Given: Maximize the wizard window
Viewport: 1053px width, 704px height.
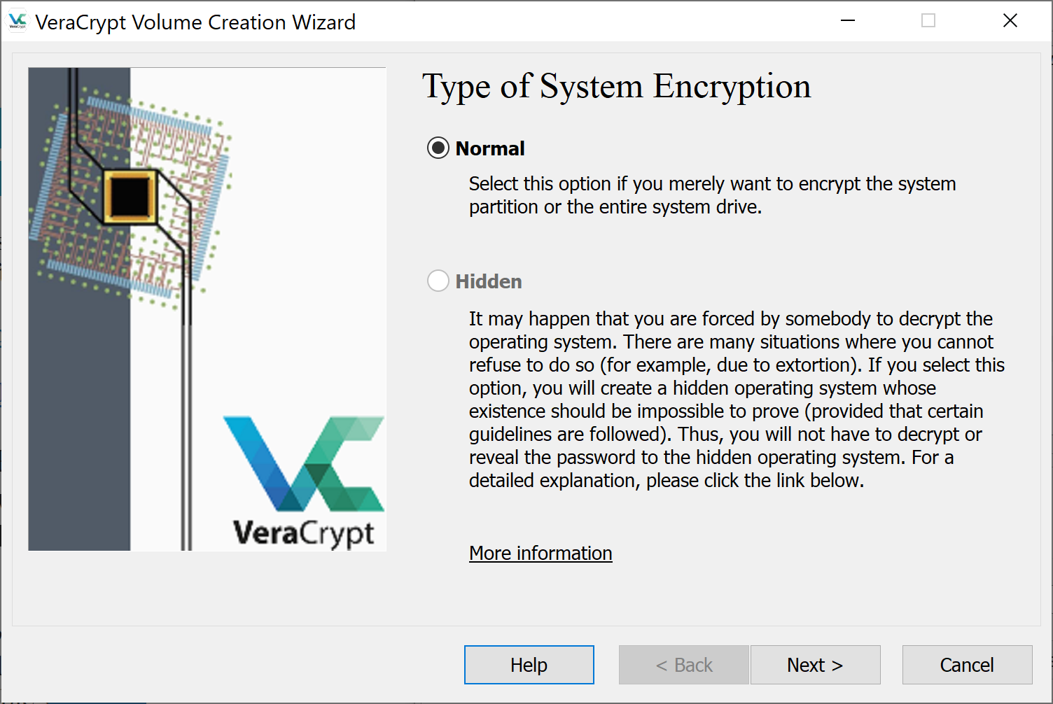Looking at the screenshot, I should (x=928, y=21).
